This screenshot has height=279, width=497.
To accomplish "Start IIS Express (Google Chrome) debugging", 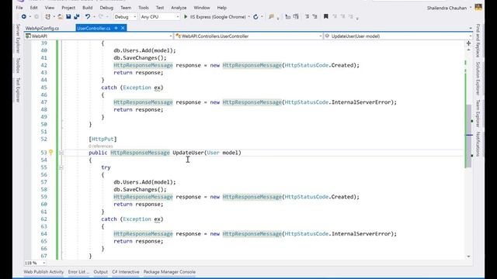I will [214, 17].
